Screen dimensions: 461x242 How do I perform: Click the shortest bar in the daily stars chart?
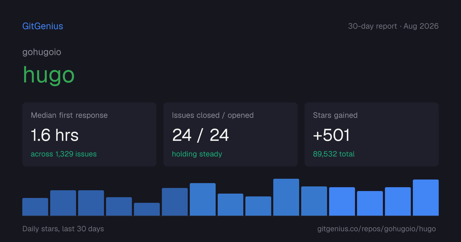147,209
